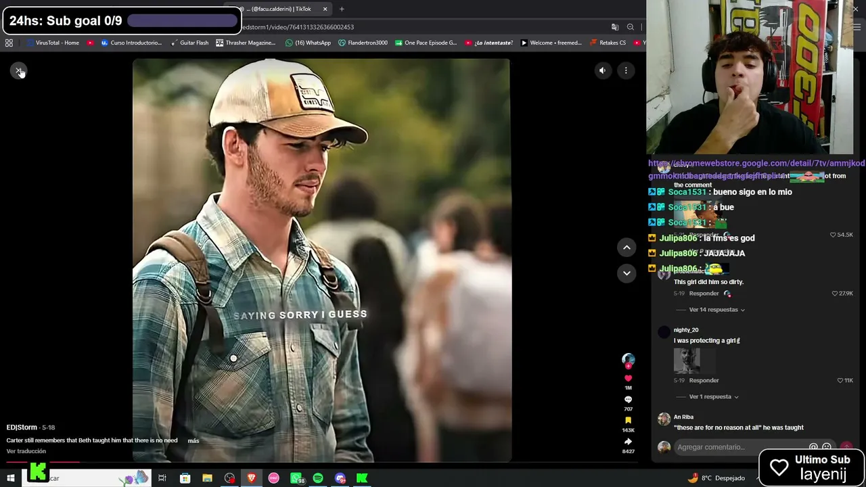This screenshot has height=487, width=866.
Task: Open Task View on the taskbar
Action: coord(162,478)
